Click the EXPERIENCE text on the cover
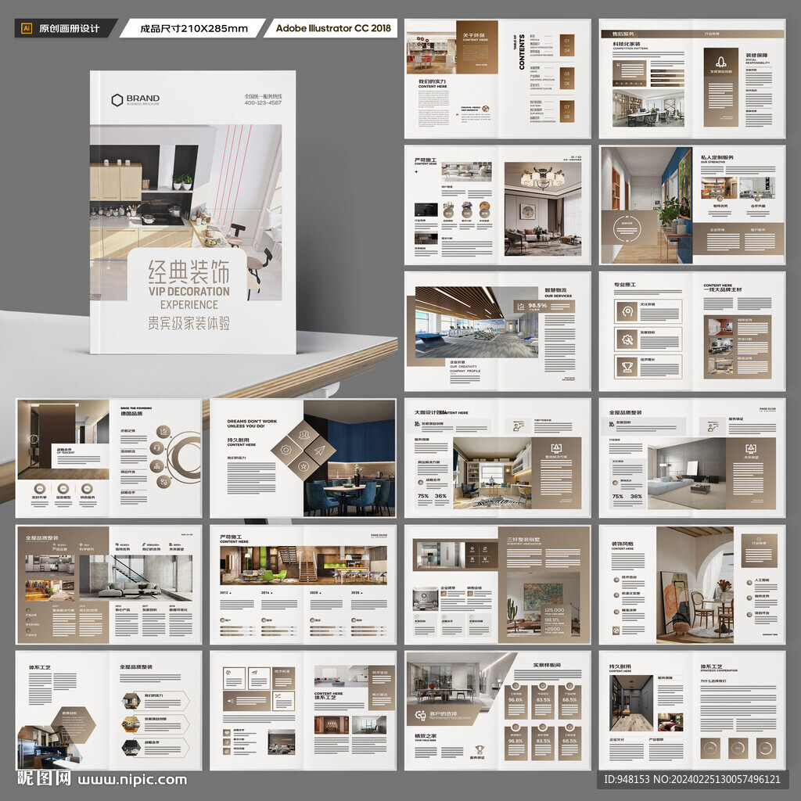 (189, 305)
